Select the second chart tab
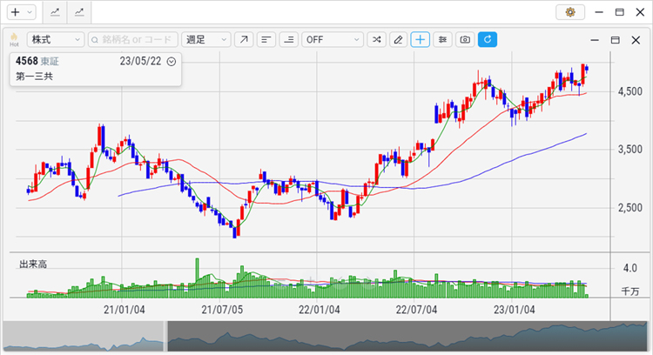653x355 pixels. pos(79,12)
